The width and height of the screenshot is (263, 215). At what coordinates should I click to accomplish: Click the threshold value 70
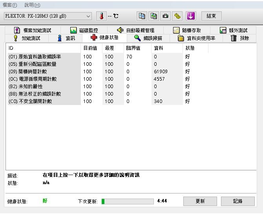pyautogui.click(x=129, y=57)
